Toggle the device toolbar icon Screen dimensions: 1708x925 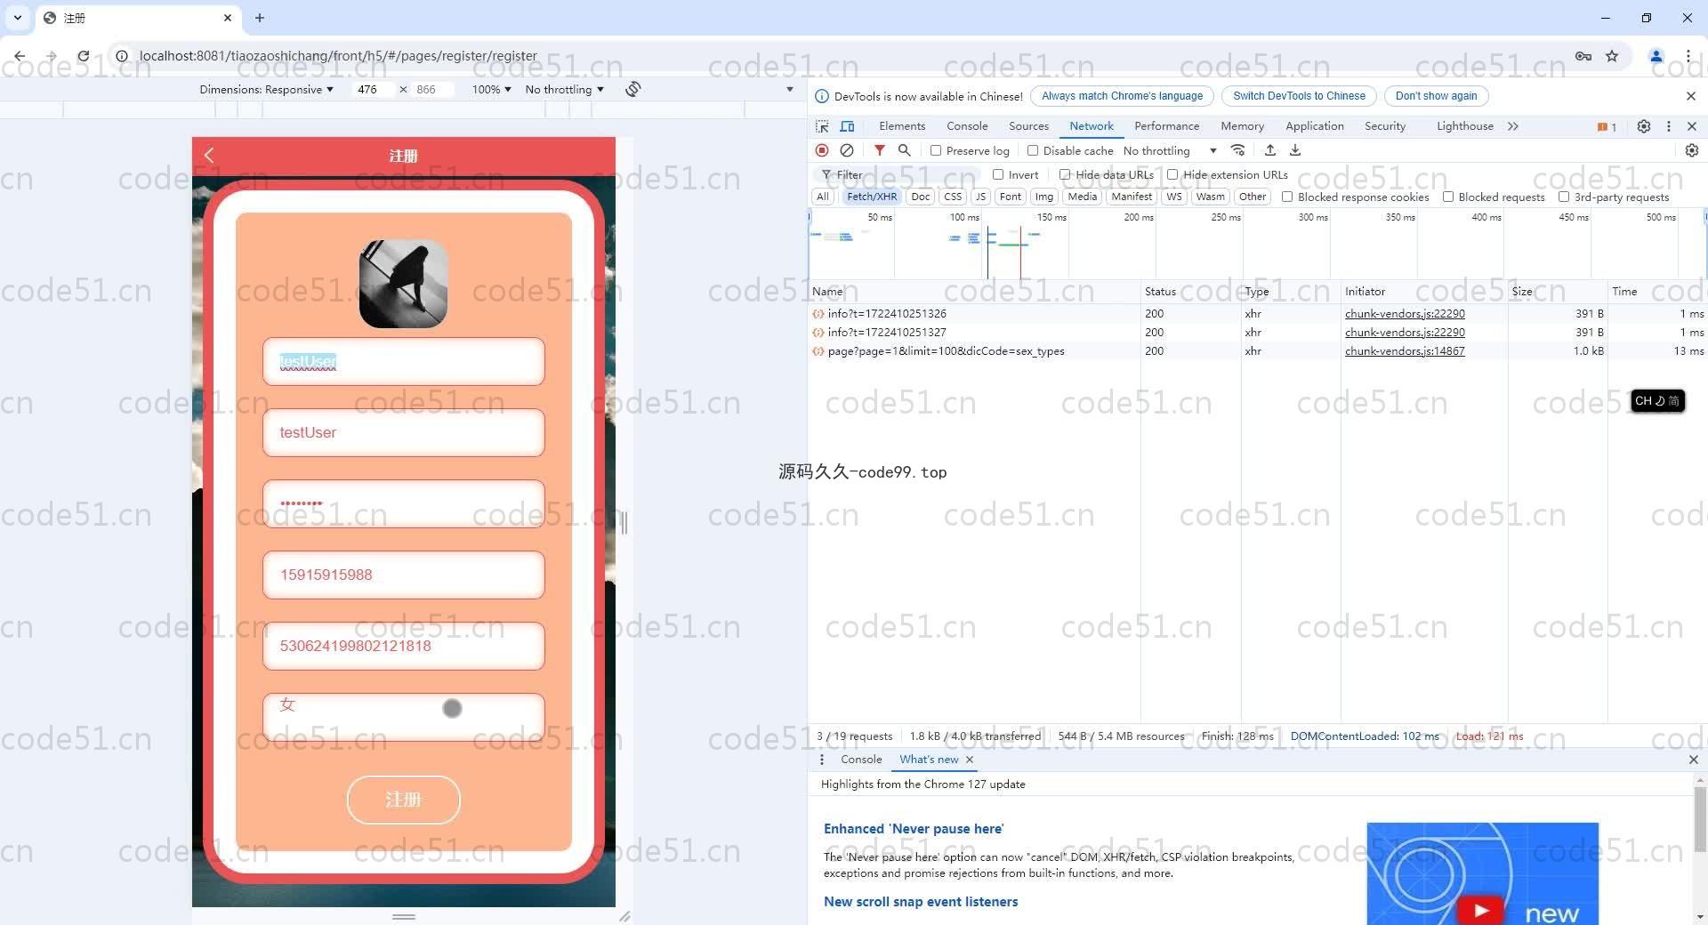point(848,126)
